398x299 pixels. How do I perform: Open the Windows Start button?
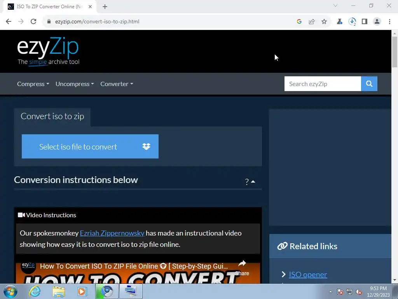tap(10, 291)
